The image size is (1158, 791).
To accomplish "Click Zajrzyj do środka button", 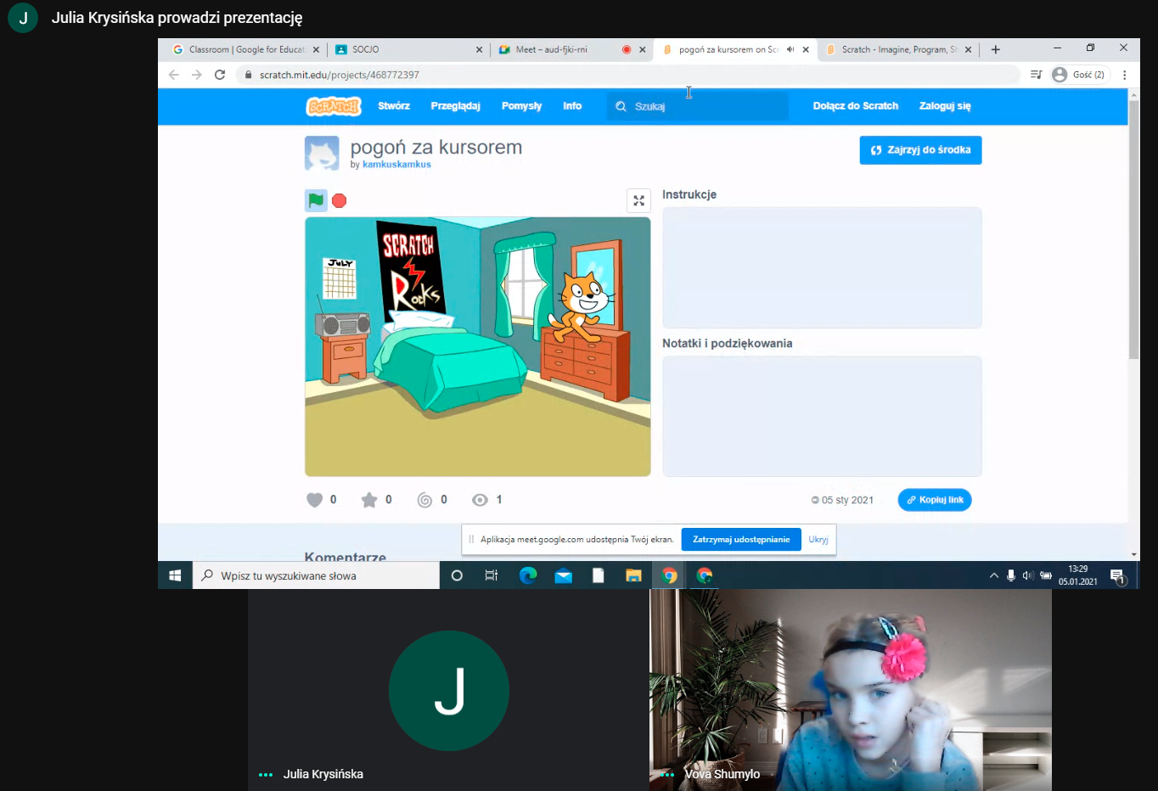I will 920,150.
